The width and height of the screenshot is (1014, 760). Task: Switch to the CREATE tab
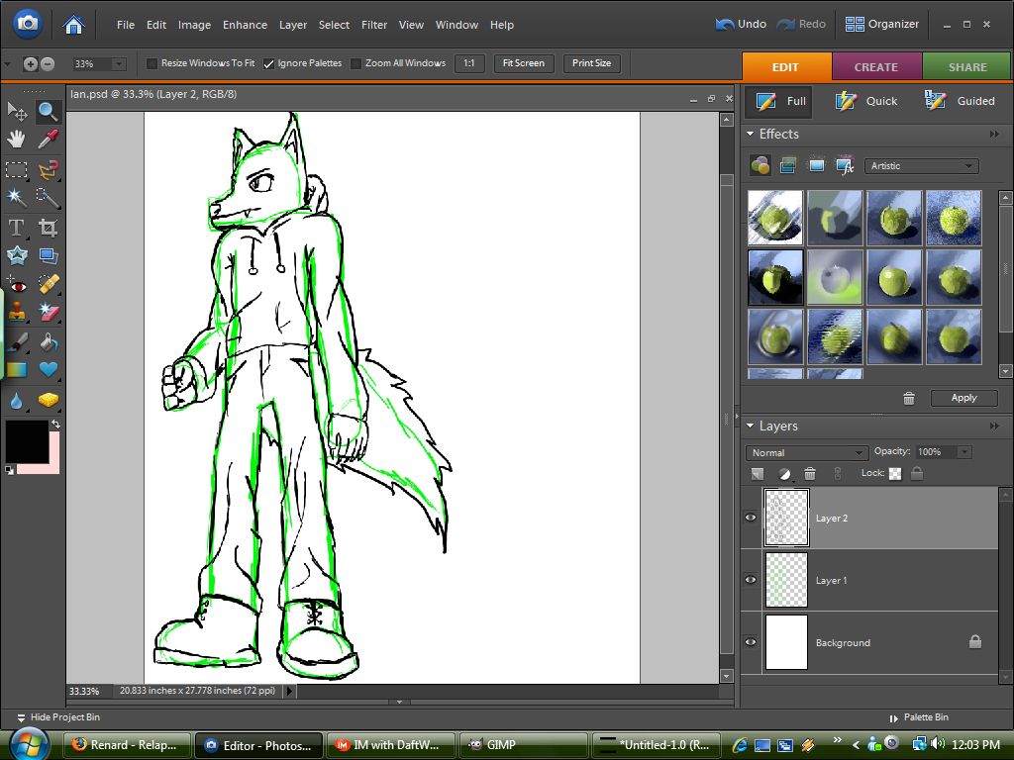point(875,67)
